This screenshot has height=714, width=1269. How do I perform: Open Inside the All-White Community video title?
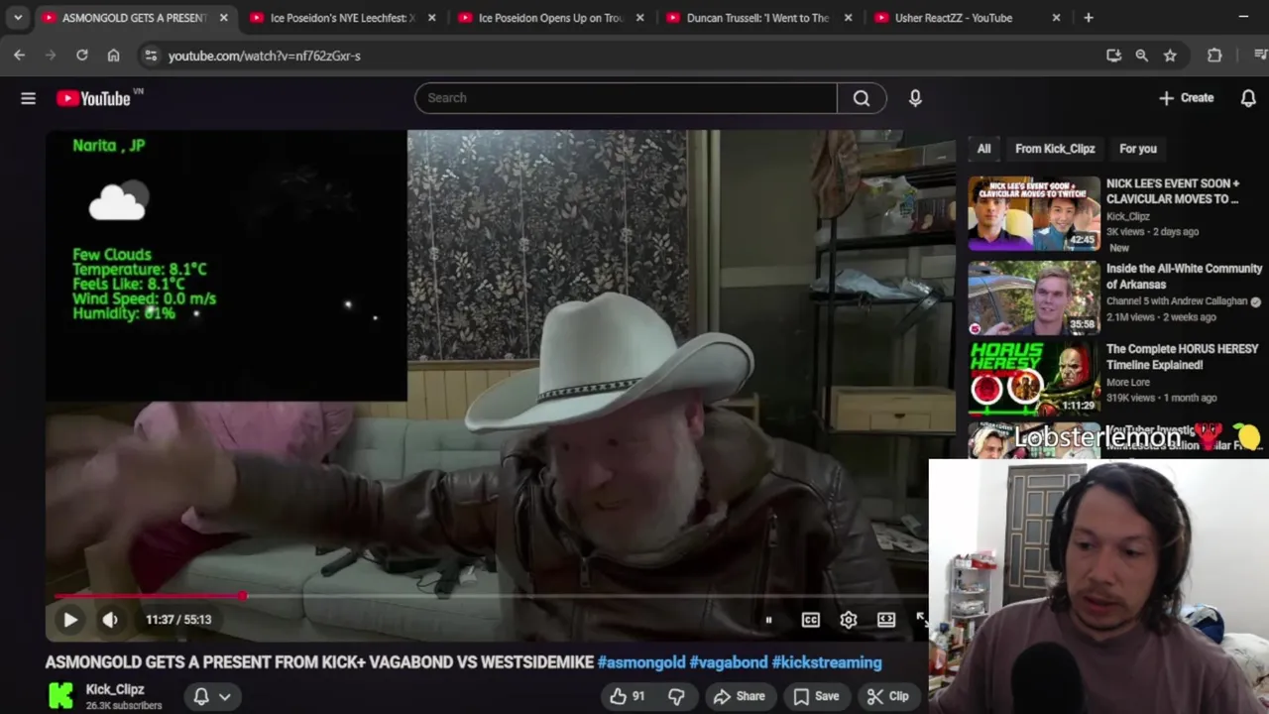pos(1184,277)
